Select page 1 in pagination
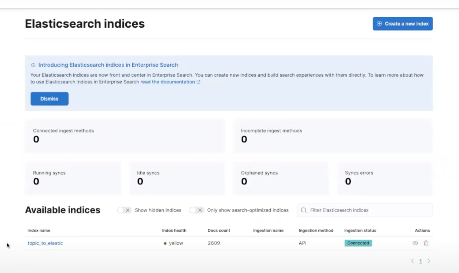Image resolution: width=459 pixels, height=273 pixels. [x=420, y=261]
